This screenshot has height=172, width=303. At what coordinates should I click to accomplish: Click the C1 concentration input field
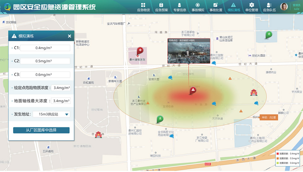coord(45,48)
